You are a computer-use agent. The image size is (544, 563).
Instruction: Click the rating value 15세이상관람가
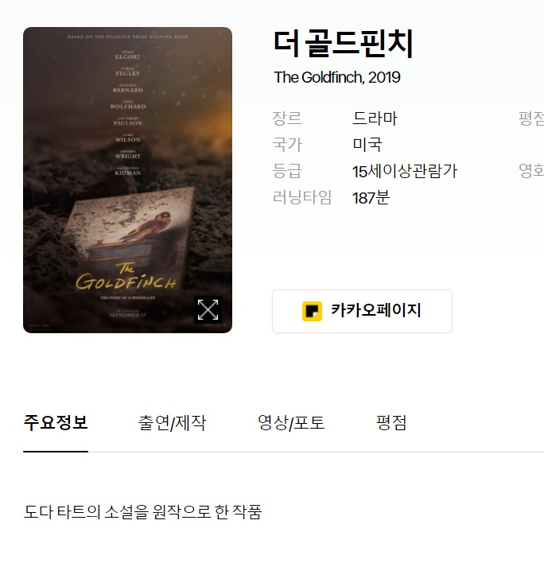(x=405, y=171)
